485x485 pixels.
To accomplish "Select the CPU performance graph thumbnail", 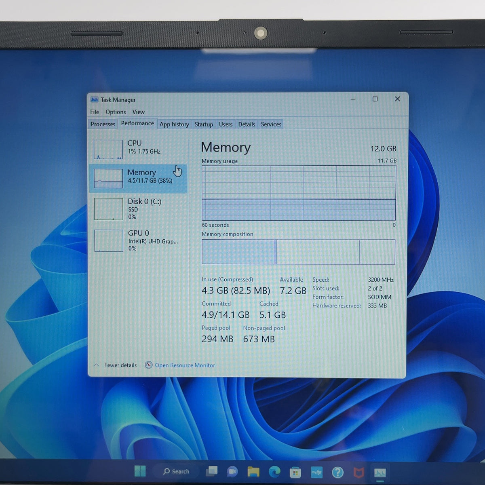I will tap(108, 150).
